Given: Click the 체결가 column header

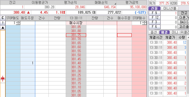Looking at the screenshot, I should (170, 38).
